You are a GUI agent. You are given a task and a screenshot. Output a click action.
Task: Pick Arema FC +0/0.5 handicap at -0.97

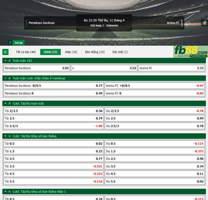point(155,86)
